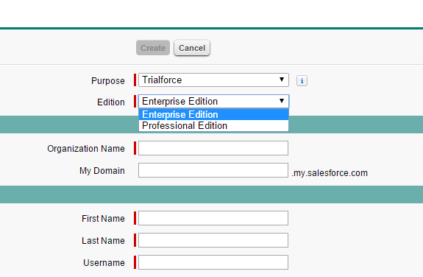423x277 pixels.
Task: Click the Edition field label
Action: (111, 102)
